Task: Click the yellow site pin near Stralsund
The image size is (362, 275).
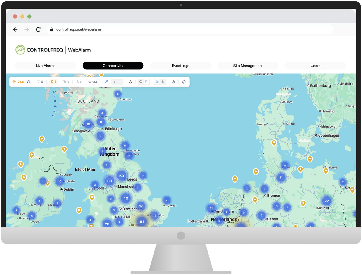Action: tap(326, 171)
